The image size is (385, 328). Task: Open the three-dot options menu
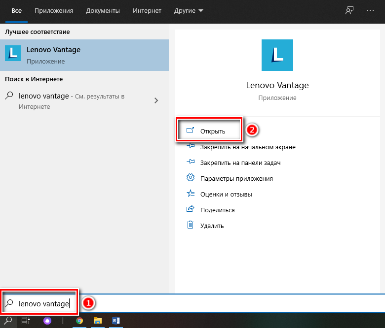pos(370,10)
